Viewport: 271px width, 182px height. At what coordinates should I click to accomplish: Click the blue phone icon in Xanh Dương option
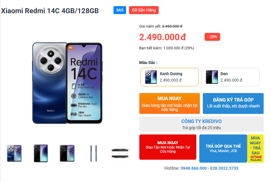click(x=151, y=77)
